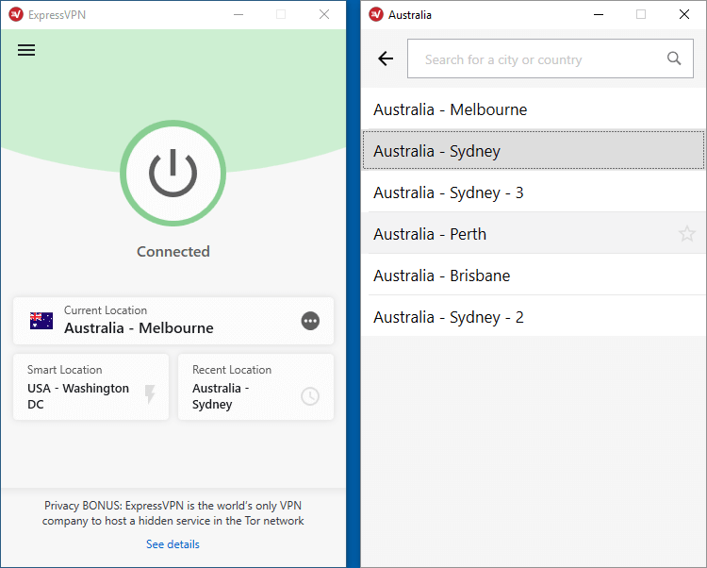The width and height of the screenshot is (707, 568).
Task: Select the highlighted Australia - Sydney entry
Action: coord(534,151)
